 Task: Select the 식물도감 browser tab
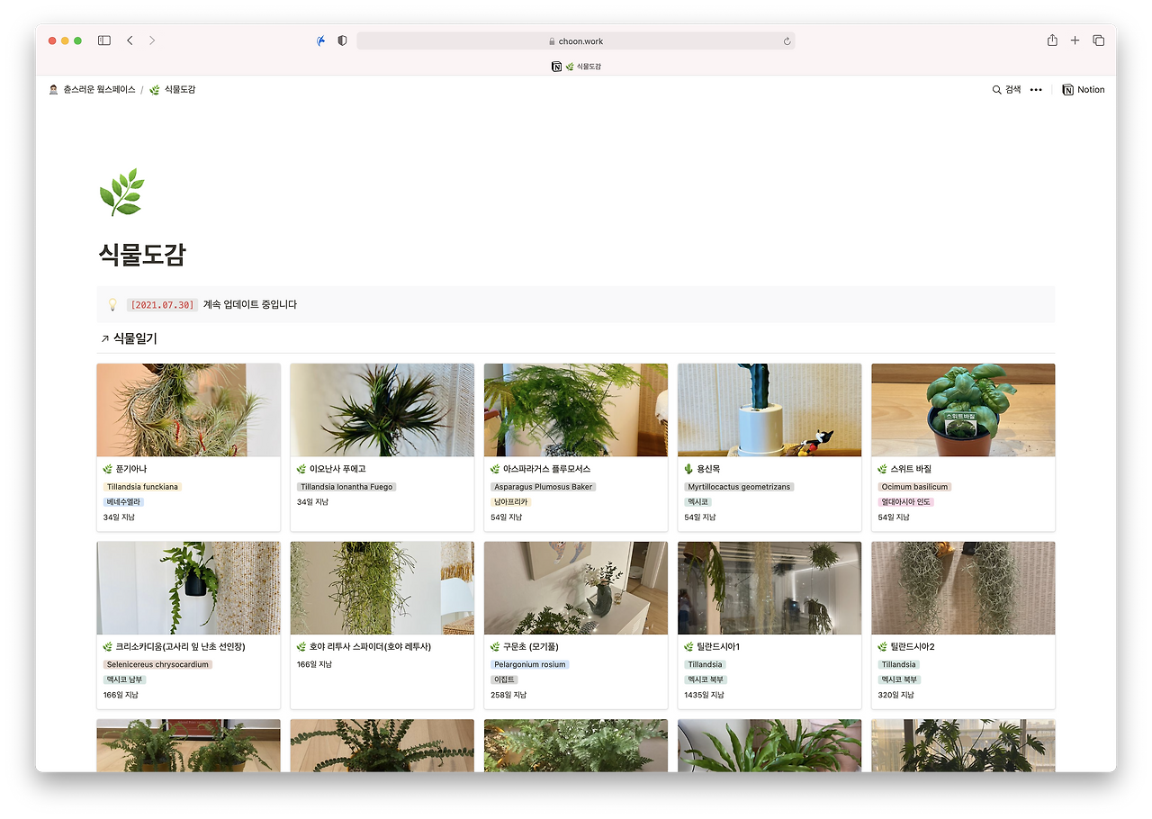click(x=576, y=67)
